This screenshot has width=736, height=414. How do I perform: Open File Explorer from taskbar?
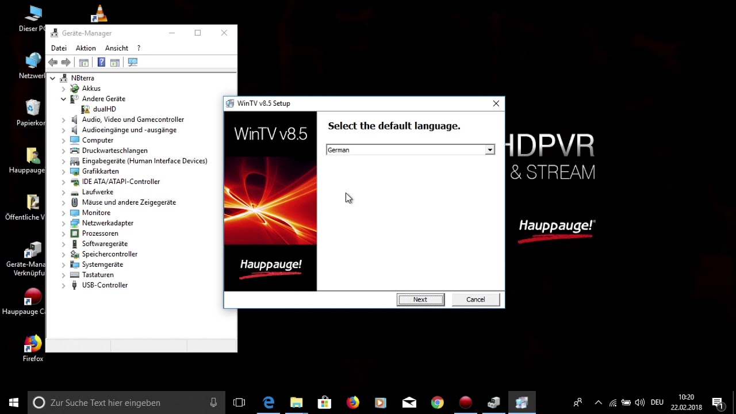[x=296, y=402]
